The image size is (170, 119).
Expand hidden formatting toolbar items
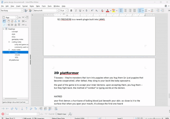169,10
